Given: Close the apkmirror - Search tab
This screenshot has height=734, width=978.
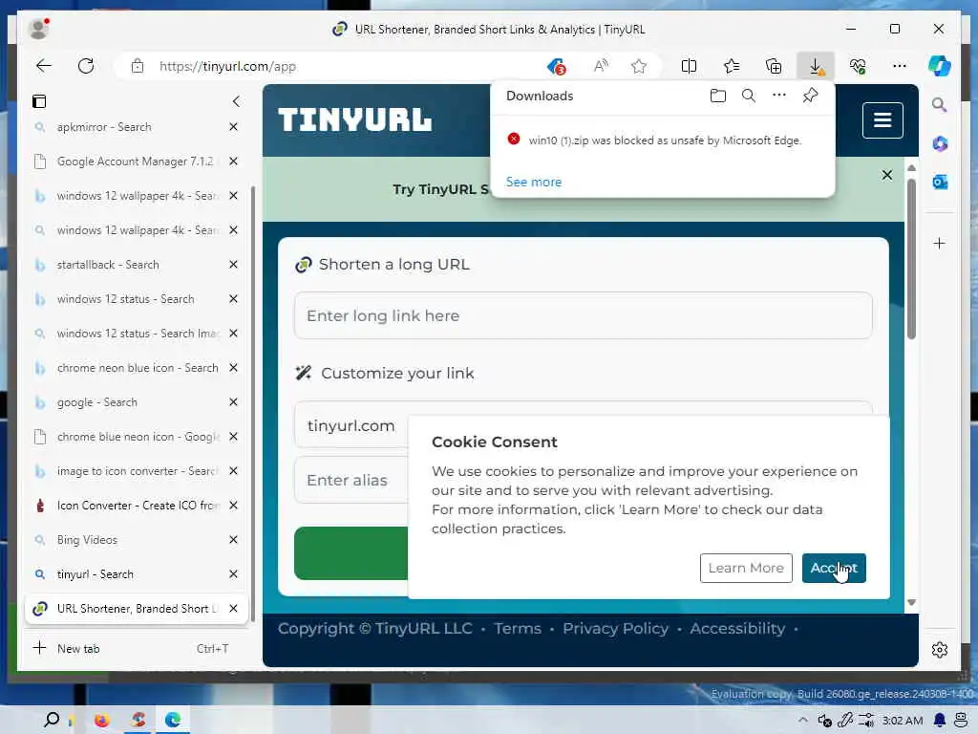Looking at the screenshot, I should click(x=233, y=127).
